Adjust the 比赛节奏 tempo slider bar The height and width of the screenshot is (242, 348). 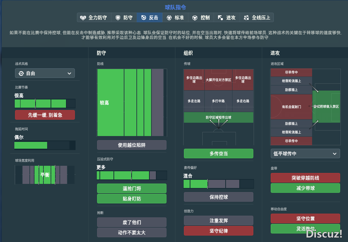[x=45, y=104]
